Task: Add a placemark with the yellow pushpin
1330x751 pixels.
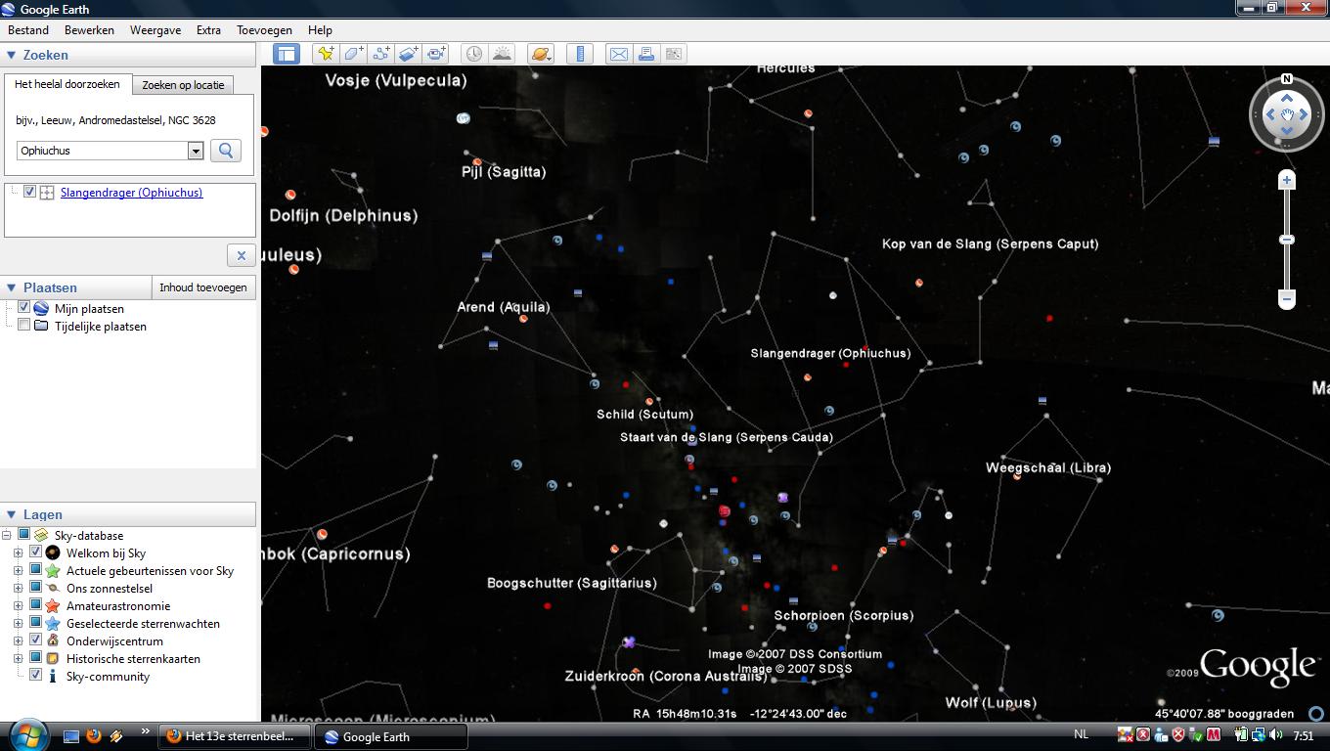Action: (326, 54)
